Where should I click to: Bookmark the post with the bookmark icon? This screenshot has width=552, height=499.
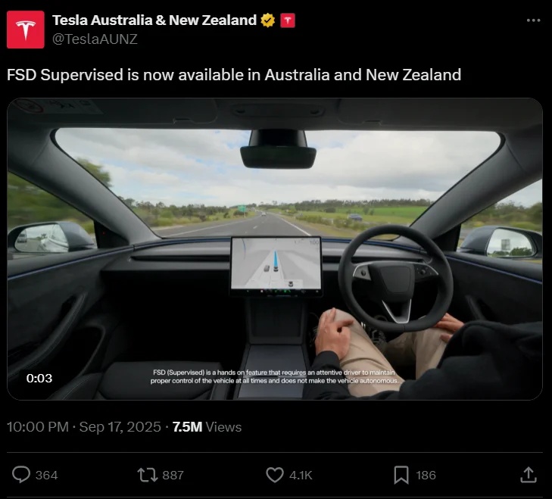point(401,475)
